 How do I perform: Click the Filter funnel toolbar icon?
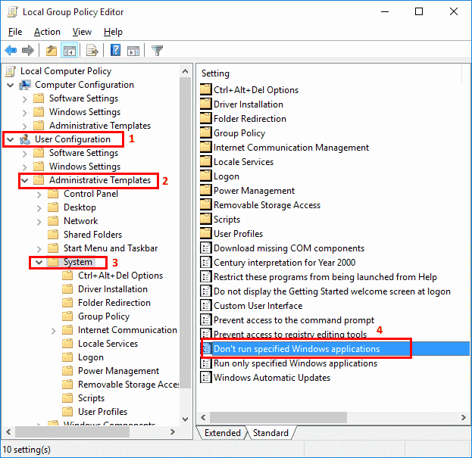(x=157, y=51)
